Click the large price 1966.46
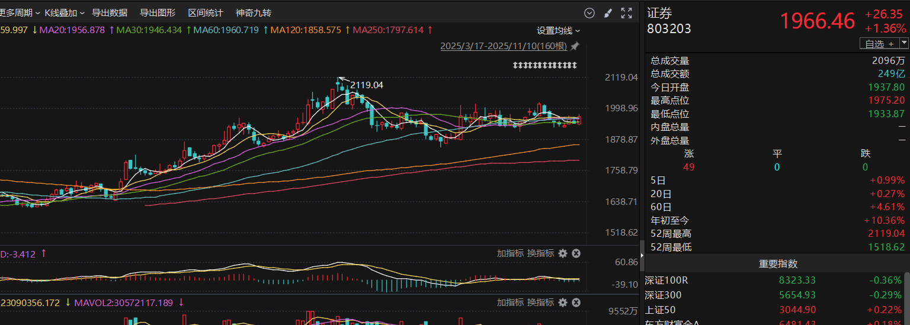Screen dimensions: 910x325 coord(818,21)
